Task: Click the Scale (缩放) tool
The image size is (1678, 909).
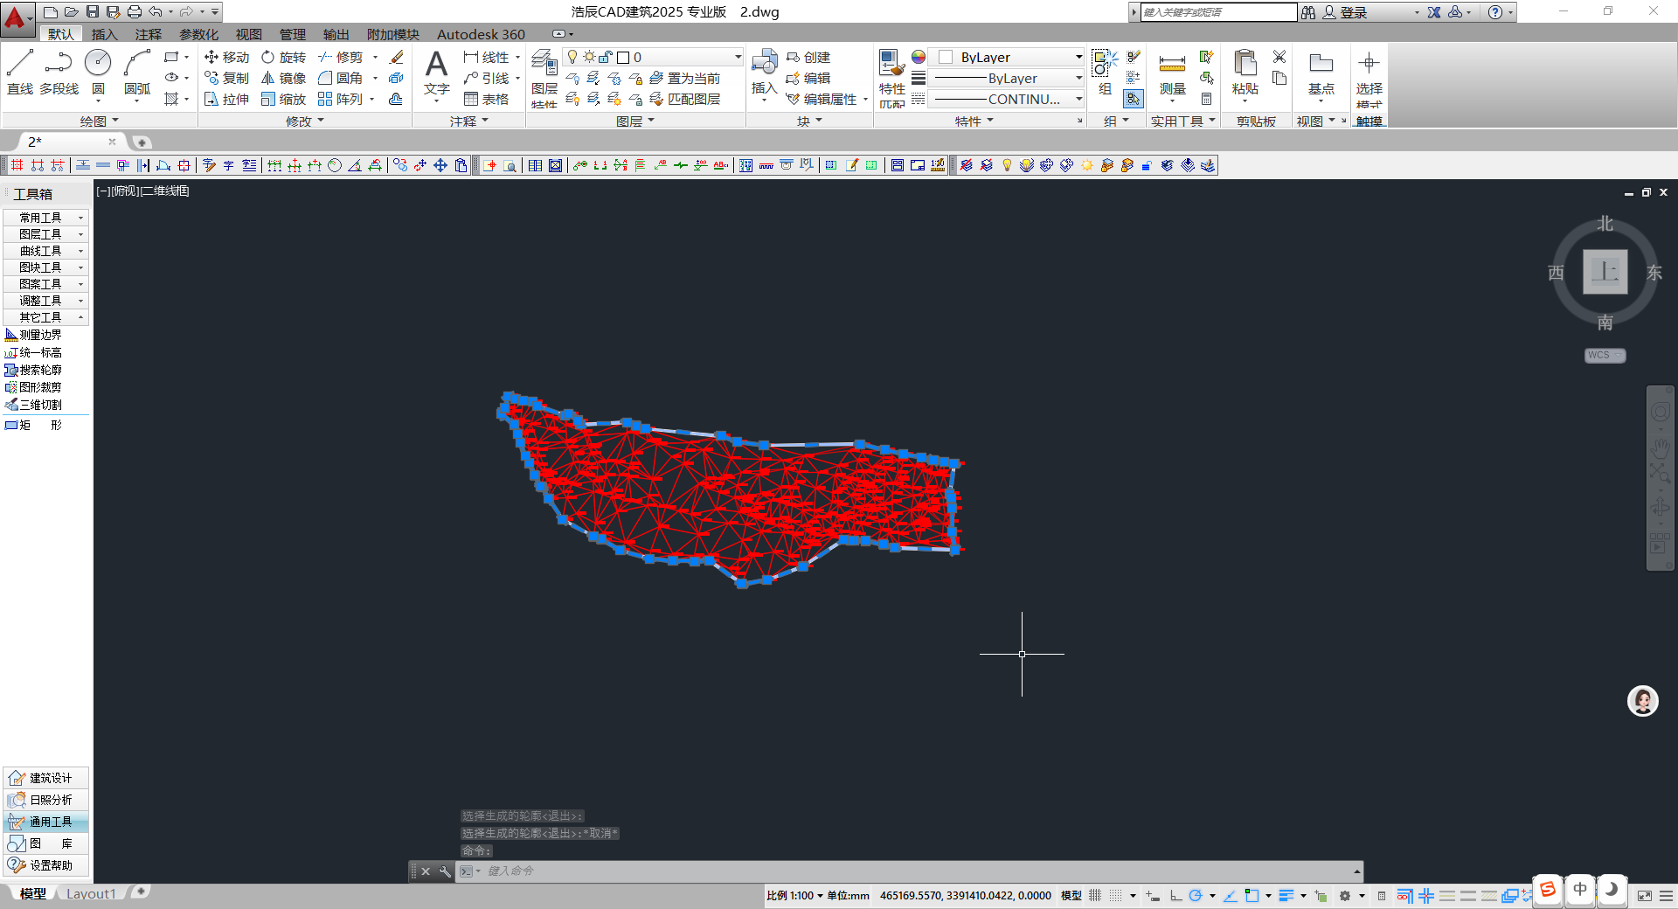Action: [283, 99]
